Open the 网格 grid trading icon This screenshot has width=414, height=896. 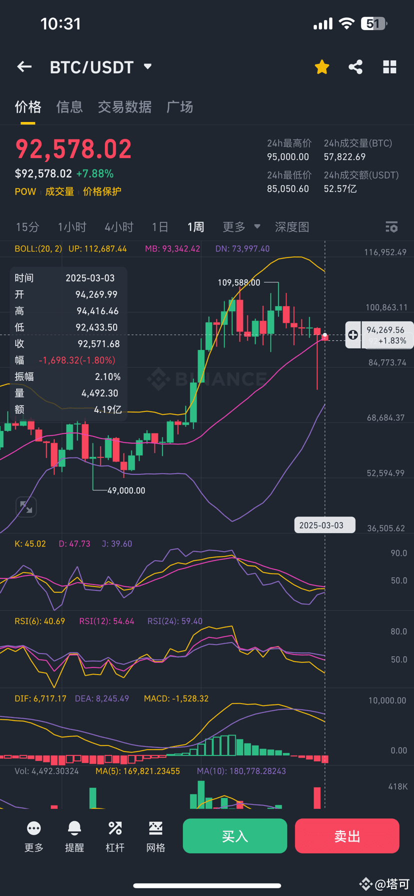click(155, 828)
